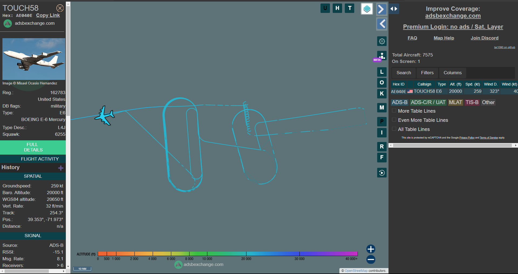Toggle the P persistence button
This screenshot has height=274, width=518.
pyautogui.click(x=382, y=122)
